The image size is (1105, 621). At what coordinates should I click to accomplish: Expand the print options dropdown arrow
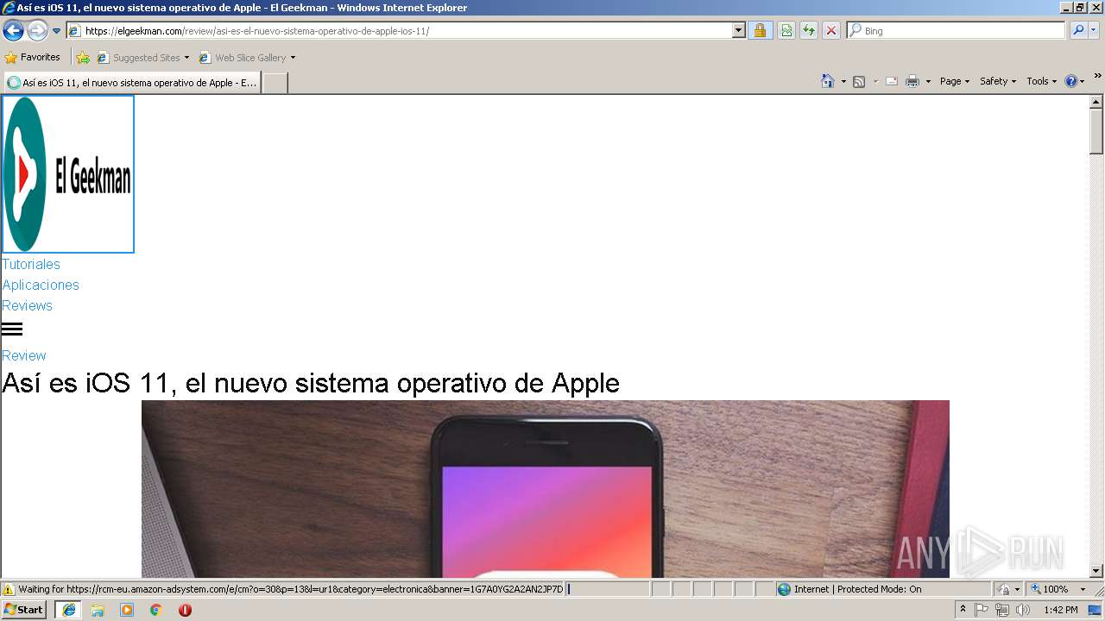pos(928,81)
